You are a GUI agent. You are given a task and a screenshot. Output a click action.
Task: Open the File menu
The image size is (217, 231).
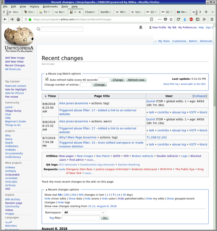click(x=5, y=7)
